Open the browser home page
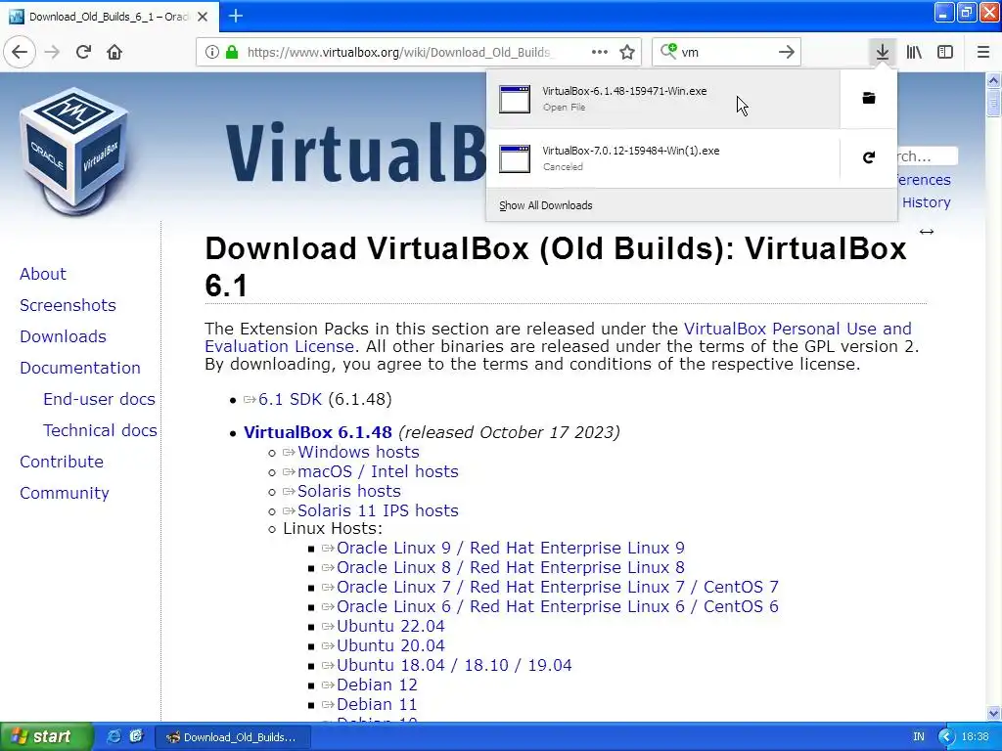Viewport: 1002px width, 751px height. [114, 52]
